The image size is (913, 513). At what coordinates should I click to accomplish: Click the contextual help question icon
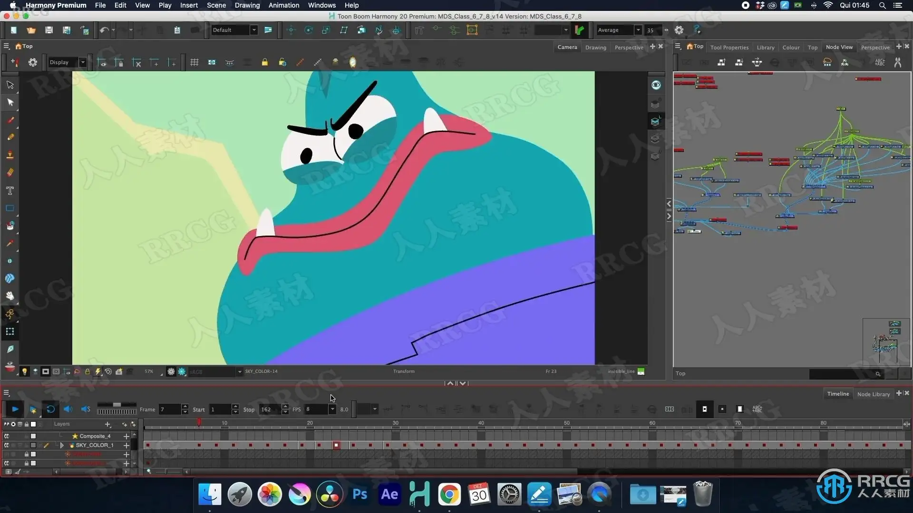tap(697, 30)
